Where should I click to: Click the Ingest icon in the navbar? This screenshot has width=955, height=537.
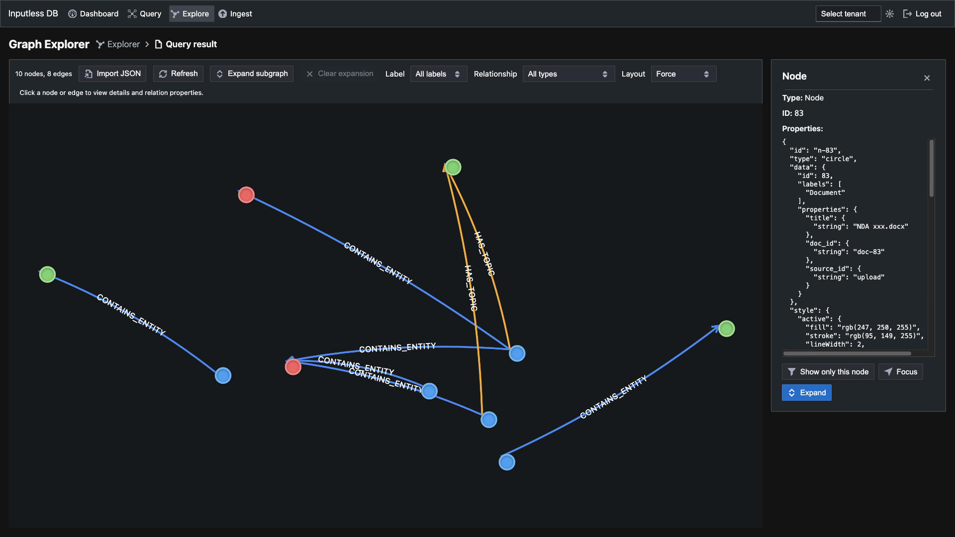pos(222,13)
